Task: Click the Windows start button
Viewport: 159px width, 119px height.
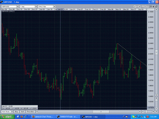Action: pyautogui.click(x=7, y=117)
